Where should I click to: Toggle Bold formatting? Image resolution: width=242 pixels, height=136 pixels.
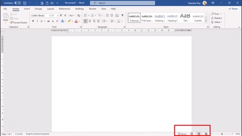[x=33, y=21]
